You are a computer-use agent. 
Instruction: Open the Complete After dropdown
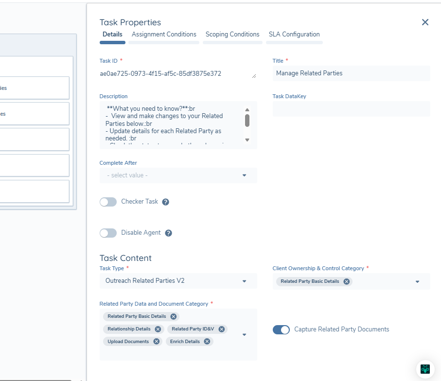pos(178,175)
